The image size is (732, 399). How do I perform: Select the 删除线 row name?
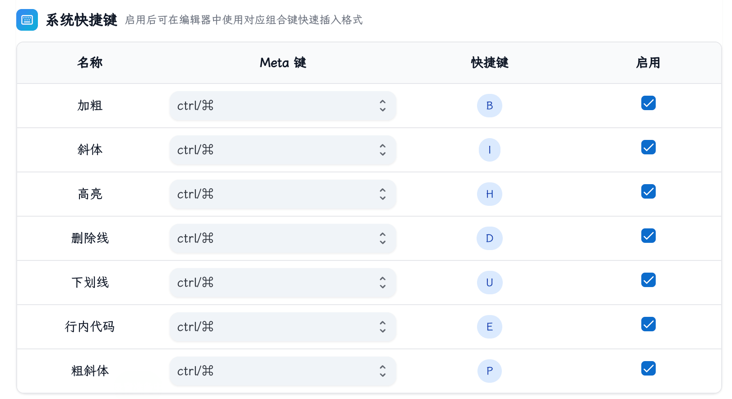[90, 238]
